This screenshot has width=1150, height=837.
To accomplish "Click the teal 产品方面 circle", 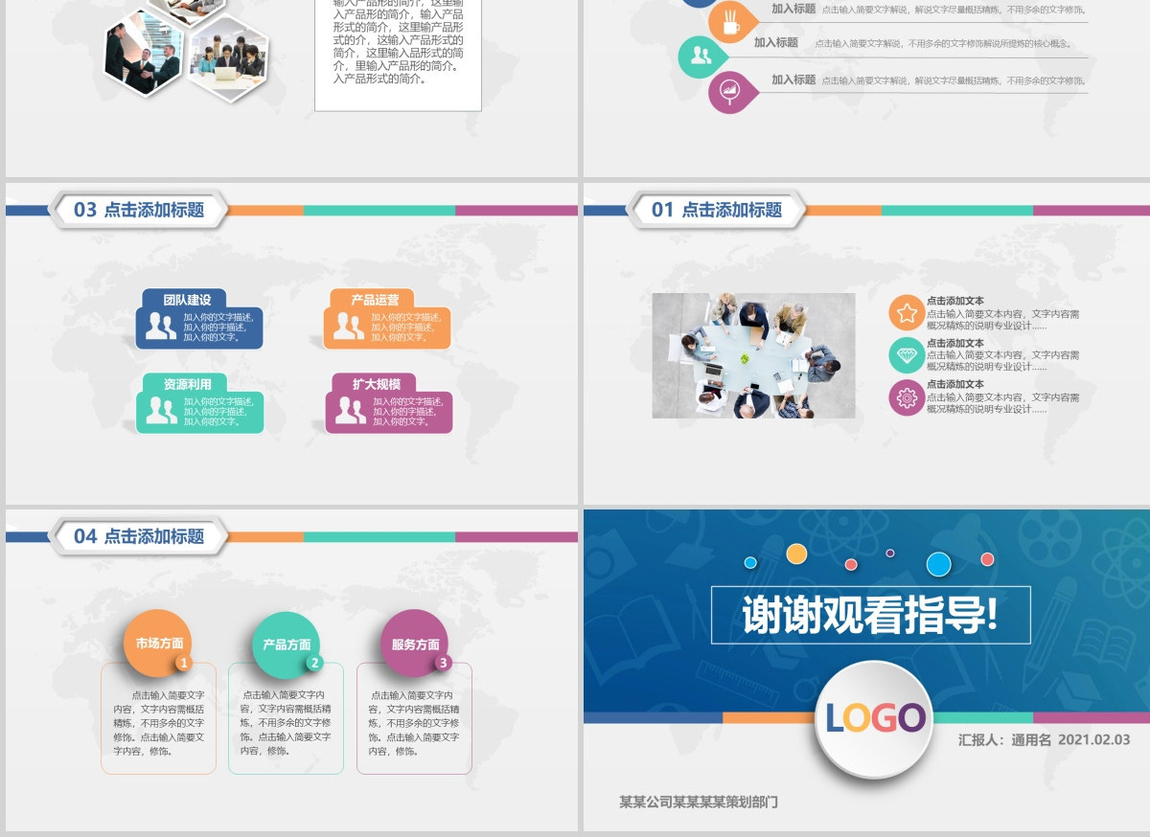I will (x=287, y=645).
